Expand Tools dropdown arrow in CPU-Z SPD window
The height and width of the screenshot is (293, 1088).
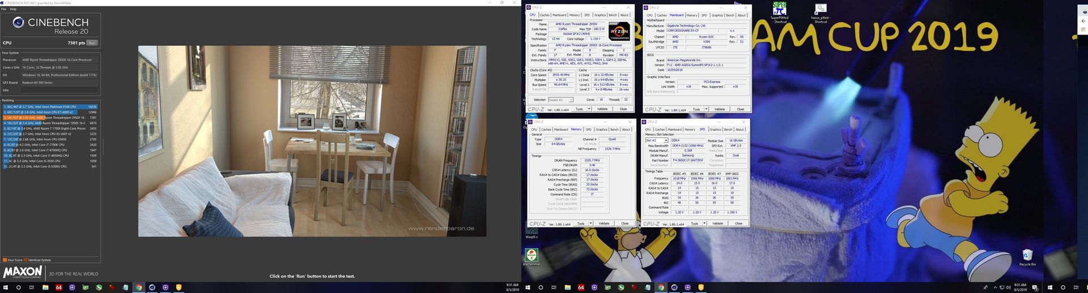[704, 223]
